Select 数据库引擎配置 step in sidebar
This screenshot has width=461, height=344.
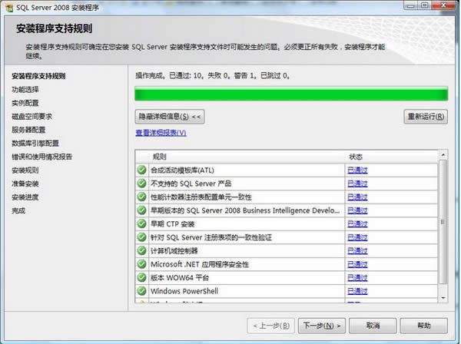click(x=35, y=144)
